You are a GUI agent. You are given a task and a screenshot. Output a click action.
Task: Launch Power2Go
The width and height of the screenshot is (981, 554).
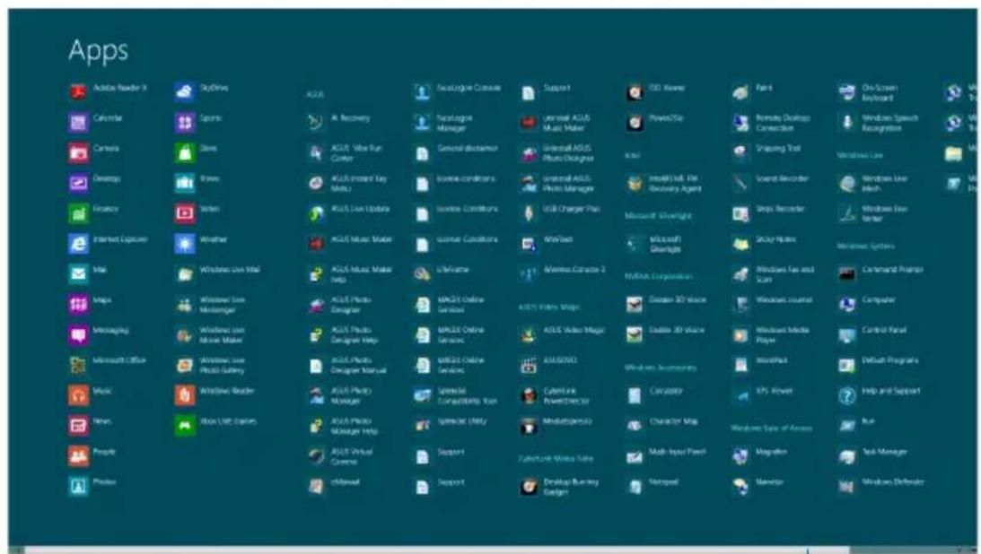pyautogui.click(x=654, y=122)
